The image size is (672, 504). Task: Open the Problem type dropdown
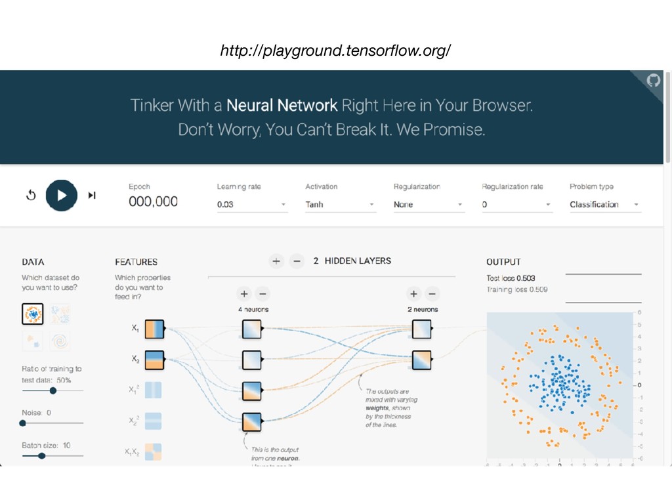[604, 205]
